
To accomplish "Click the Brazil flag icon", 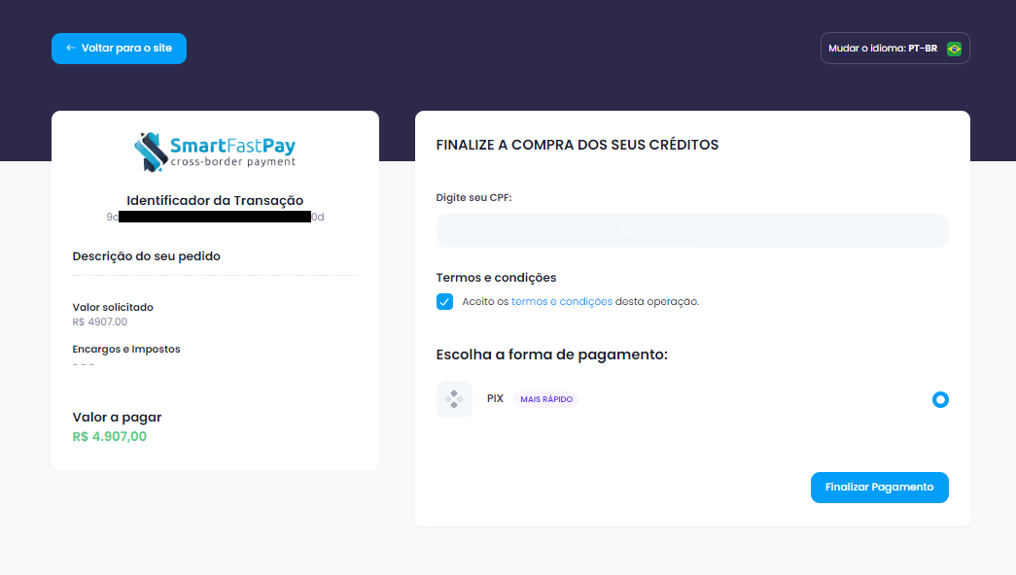I will [954, 49].
